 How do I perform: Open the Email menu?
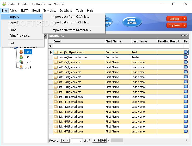tap(36, 11)
